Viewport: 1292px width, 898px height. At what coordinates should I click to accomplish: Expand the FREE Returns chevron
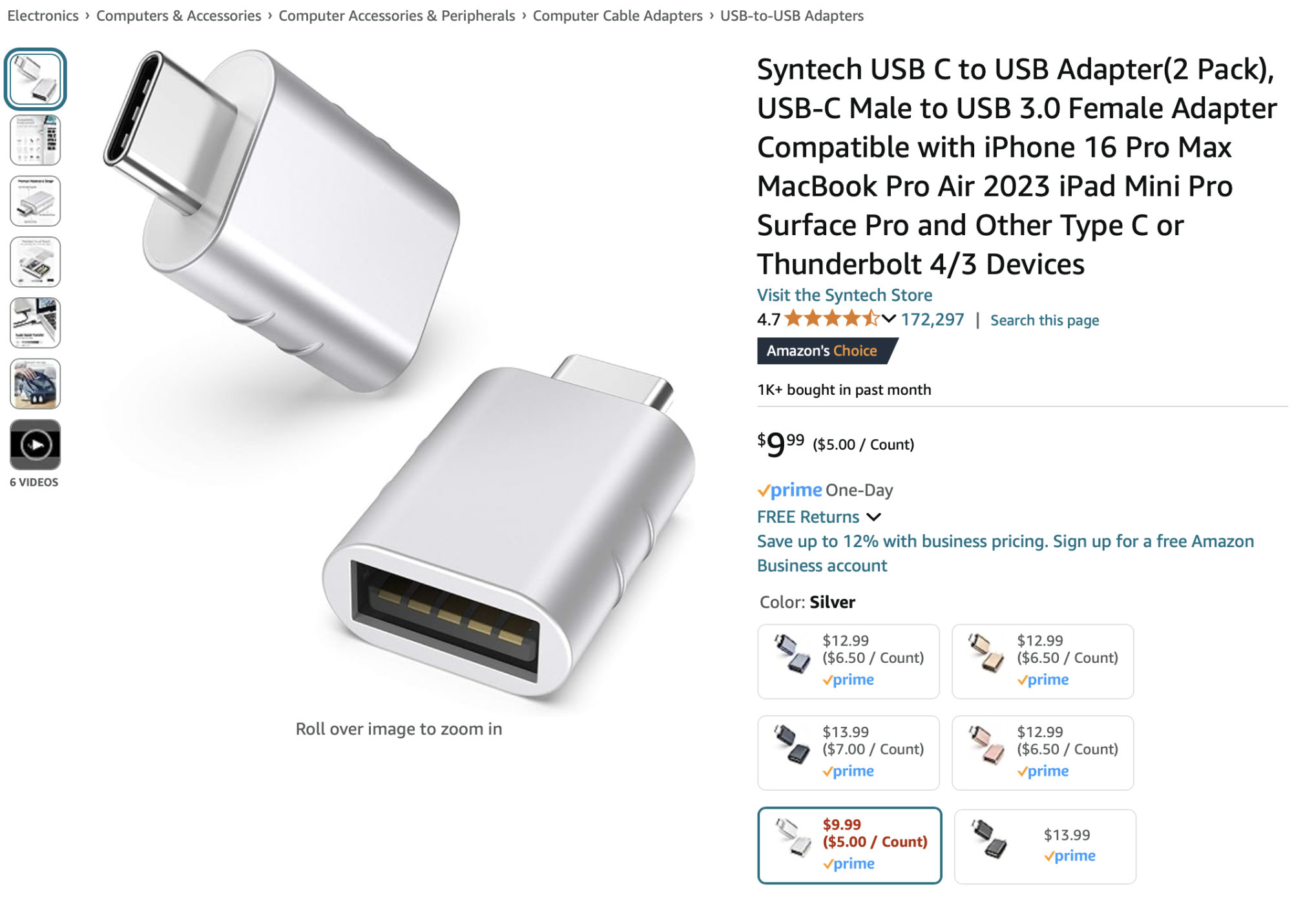click(873, 517)
